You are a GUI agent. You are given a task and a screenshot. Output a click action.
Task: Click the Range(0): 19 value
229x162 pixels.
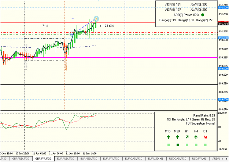click(167, 20)
